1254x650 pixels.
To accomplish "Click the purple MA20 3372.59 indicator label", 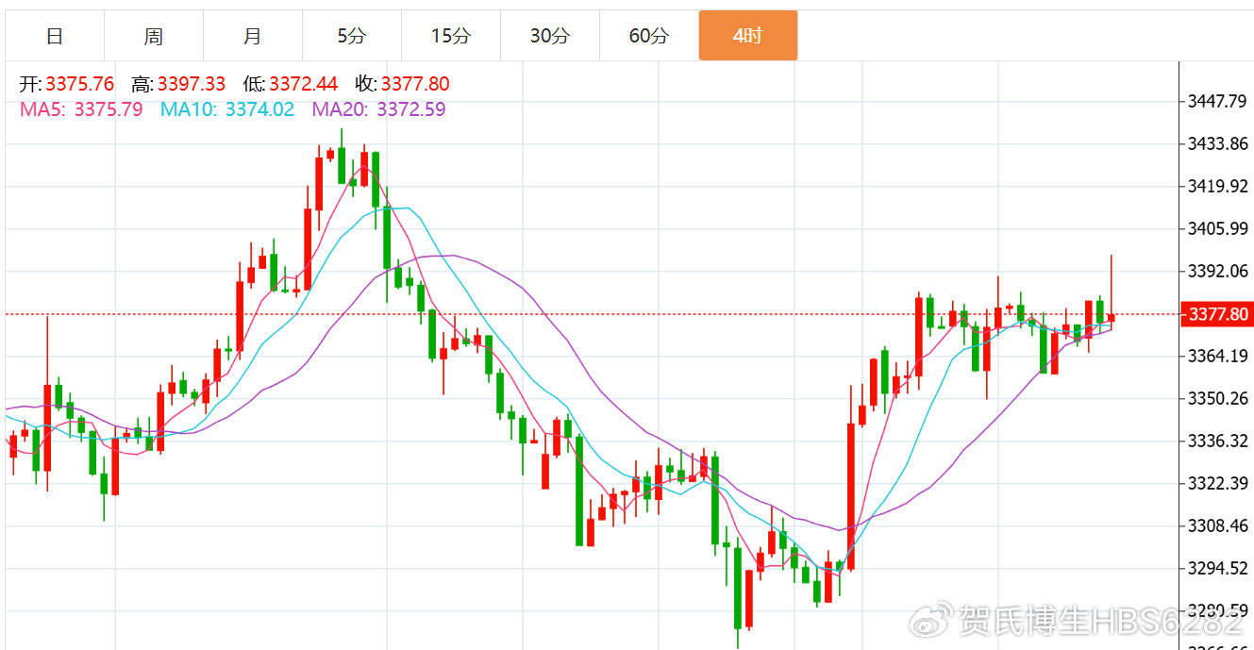I will pos(378,109).
